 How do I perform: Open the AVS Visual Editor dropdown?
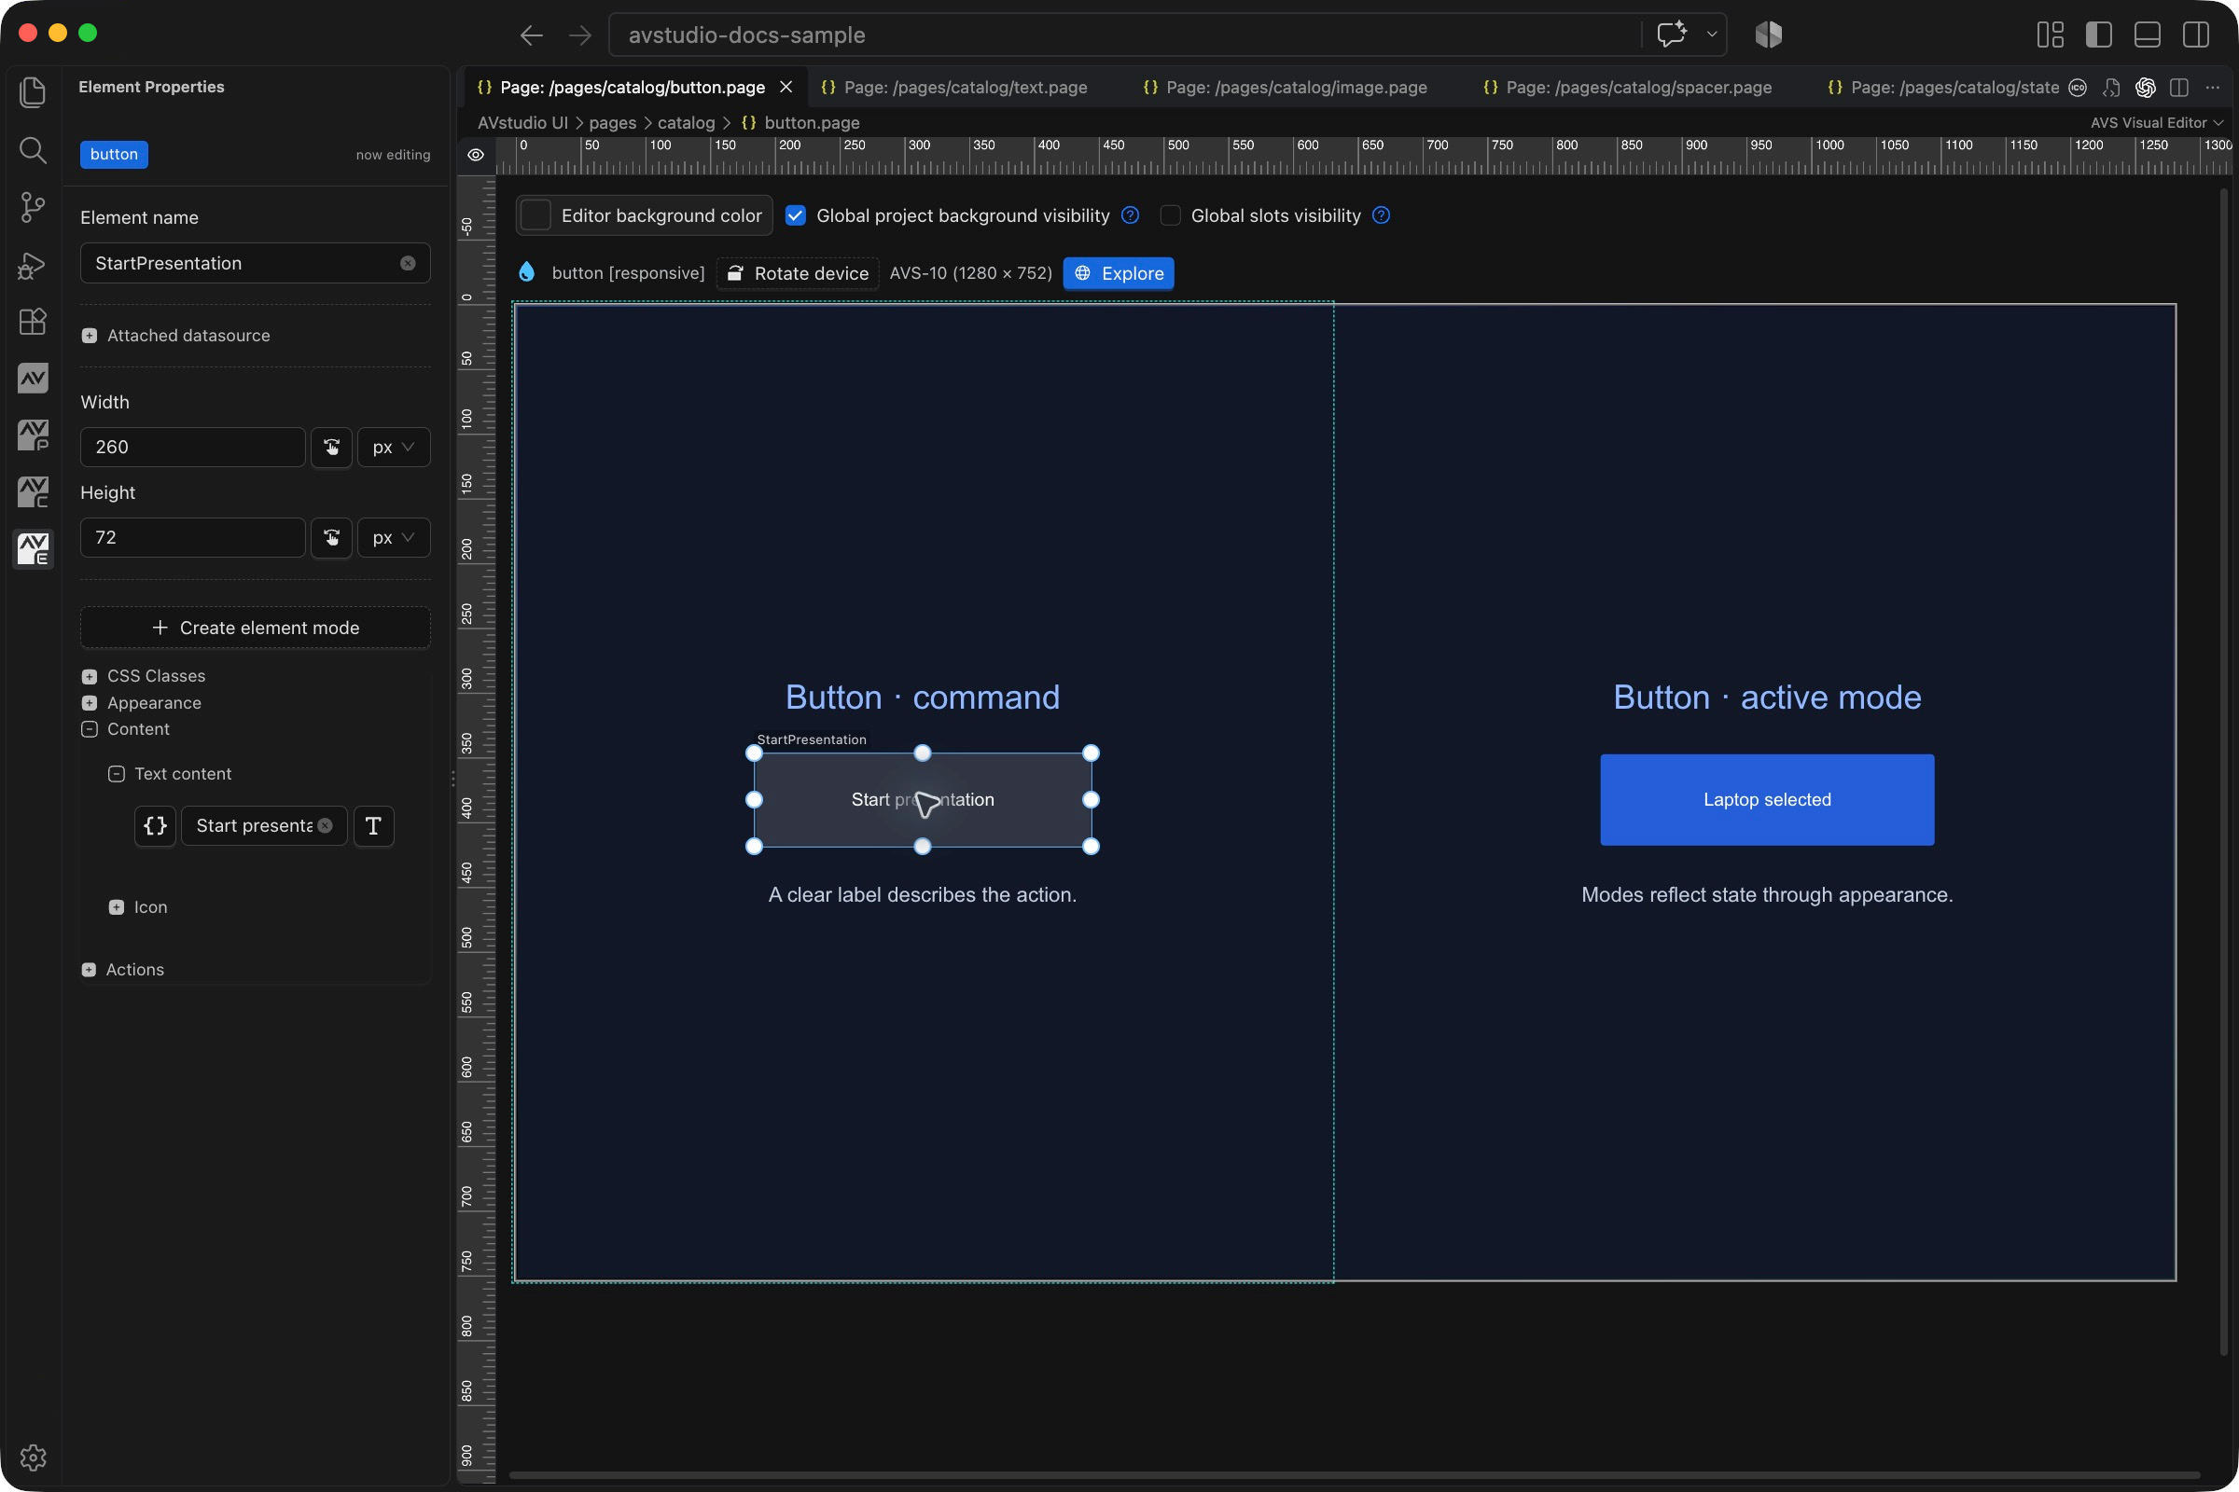click(2156, 123)
